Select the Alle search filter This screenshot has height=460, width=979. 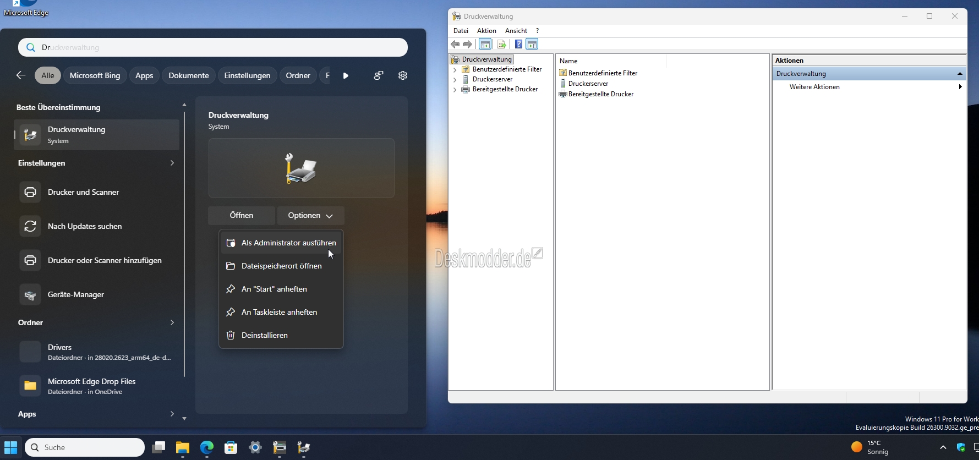click(x=48, y=75)
